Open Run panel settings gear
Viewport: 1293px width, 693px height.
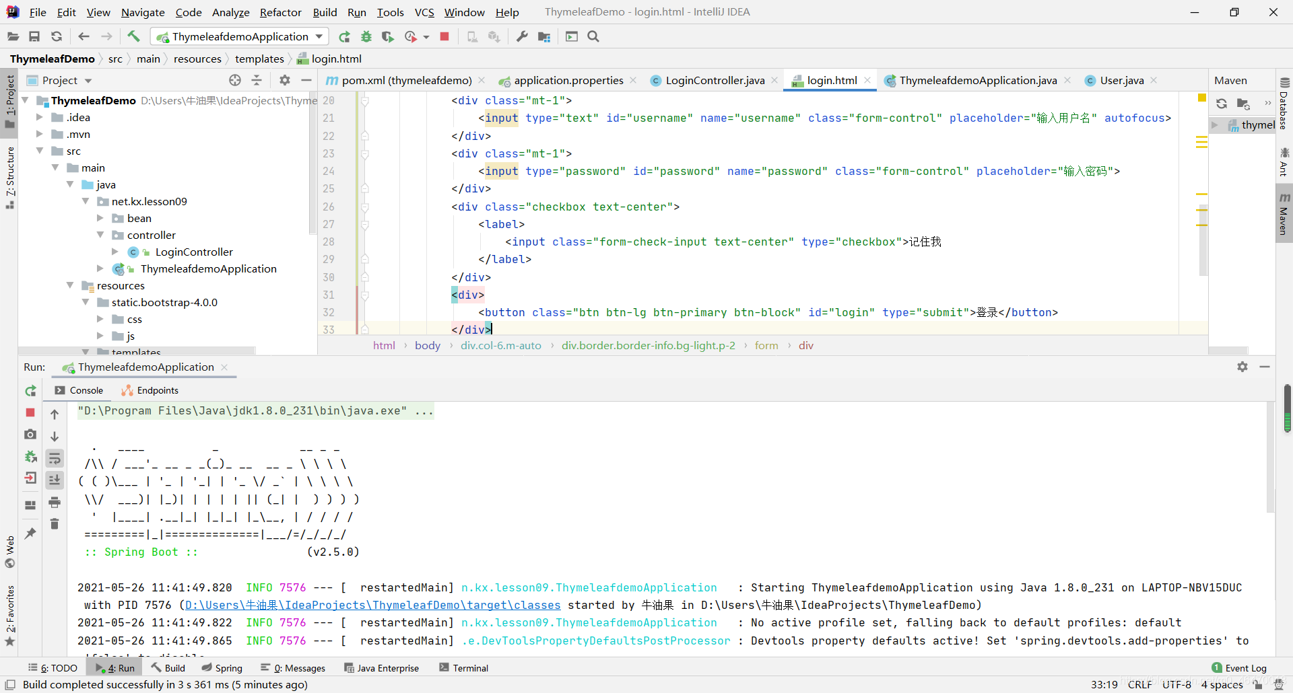click(1242, 367)
